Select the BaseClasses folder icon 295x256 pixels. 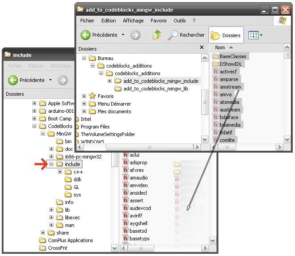(x=216, y=56)
